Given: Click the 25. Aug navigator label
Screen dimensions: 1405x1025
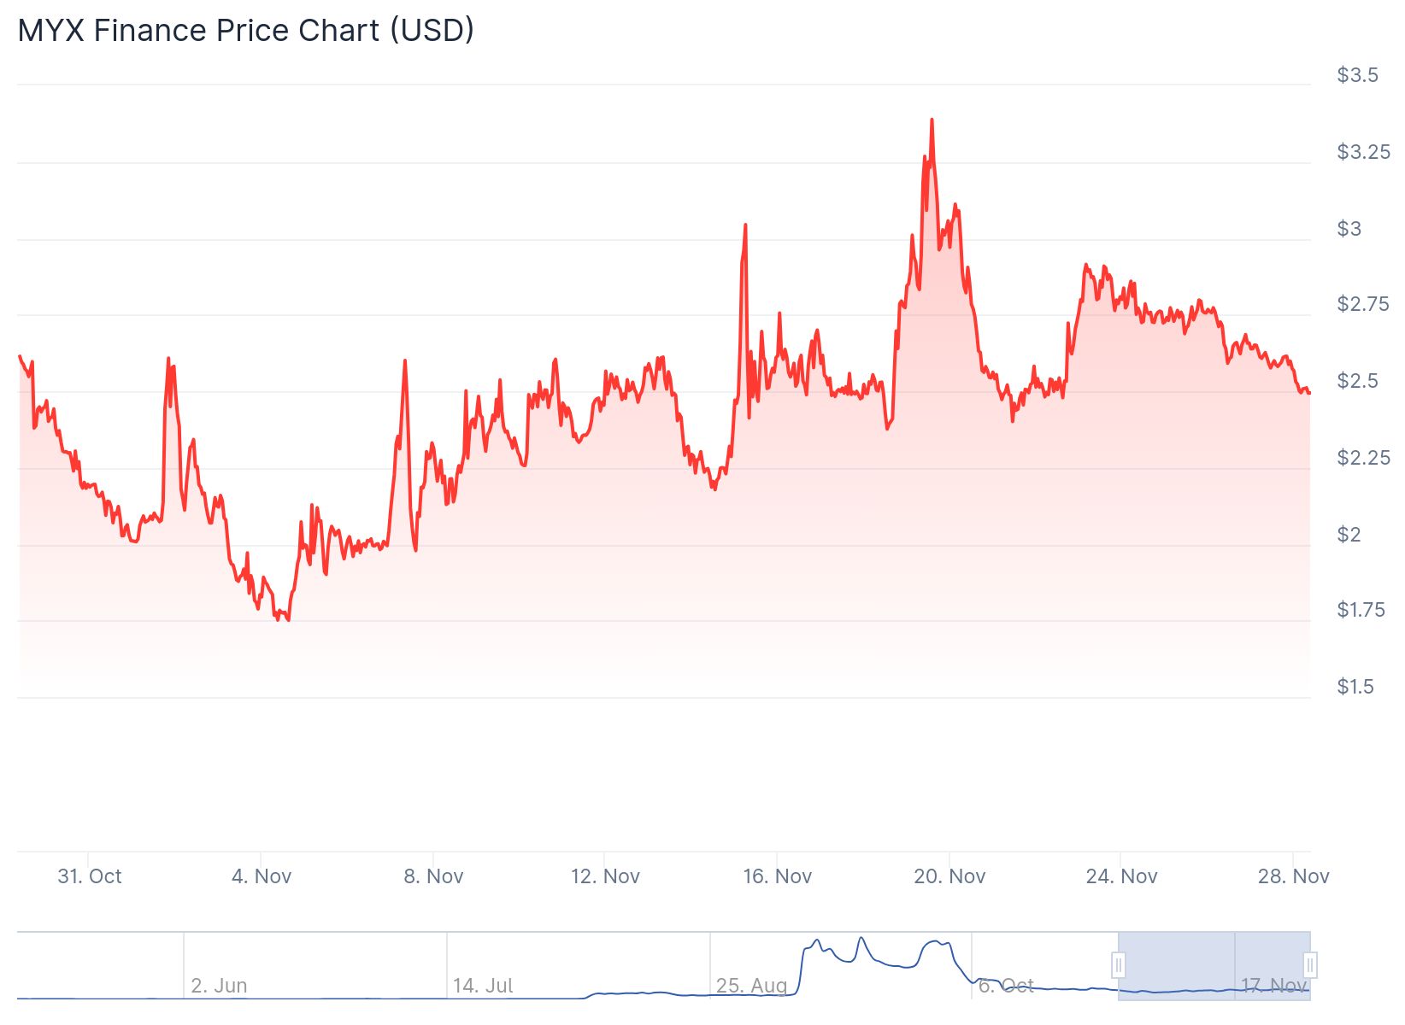Looking at the screenshot, I should [x=751, y=986].
